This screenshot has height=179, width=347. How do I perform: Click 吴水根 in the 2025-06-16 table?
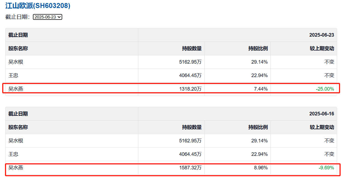click(x=16, y=141)
